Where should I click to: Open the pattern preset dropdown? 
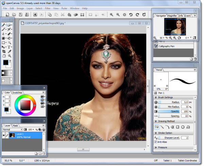click(11, 81)
